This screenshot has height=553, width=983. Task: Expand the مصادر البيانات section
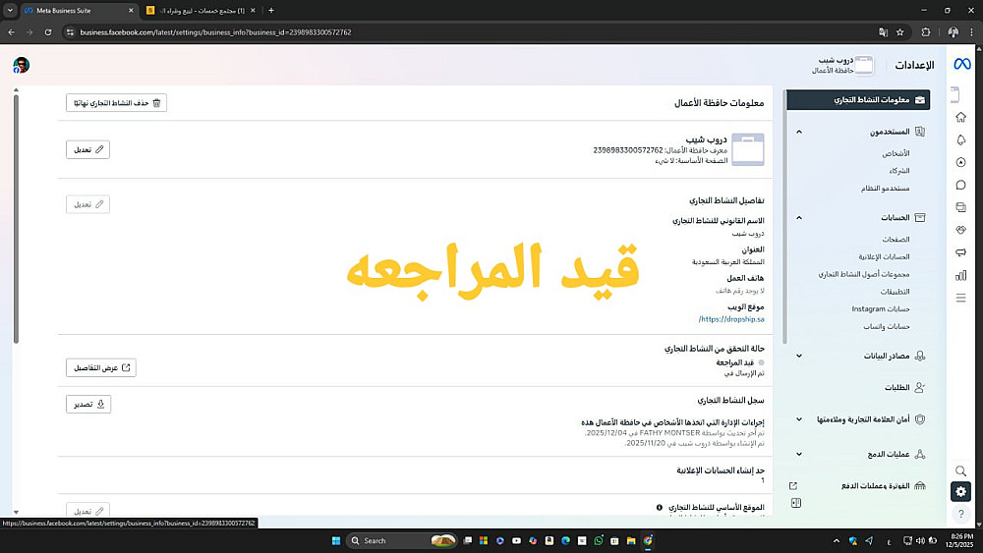(798, 356)
